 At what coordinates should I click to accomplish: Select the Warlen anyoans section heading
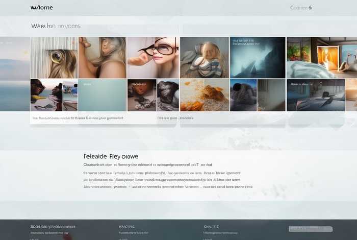point(56,26)
